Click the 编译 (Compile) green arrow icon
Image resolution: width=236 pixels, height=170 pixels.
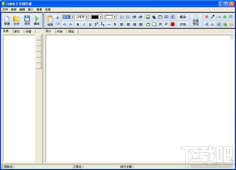click(37, 20)
